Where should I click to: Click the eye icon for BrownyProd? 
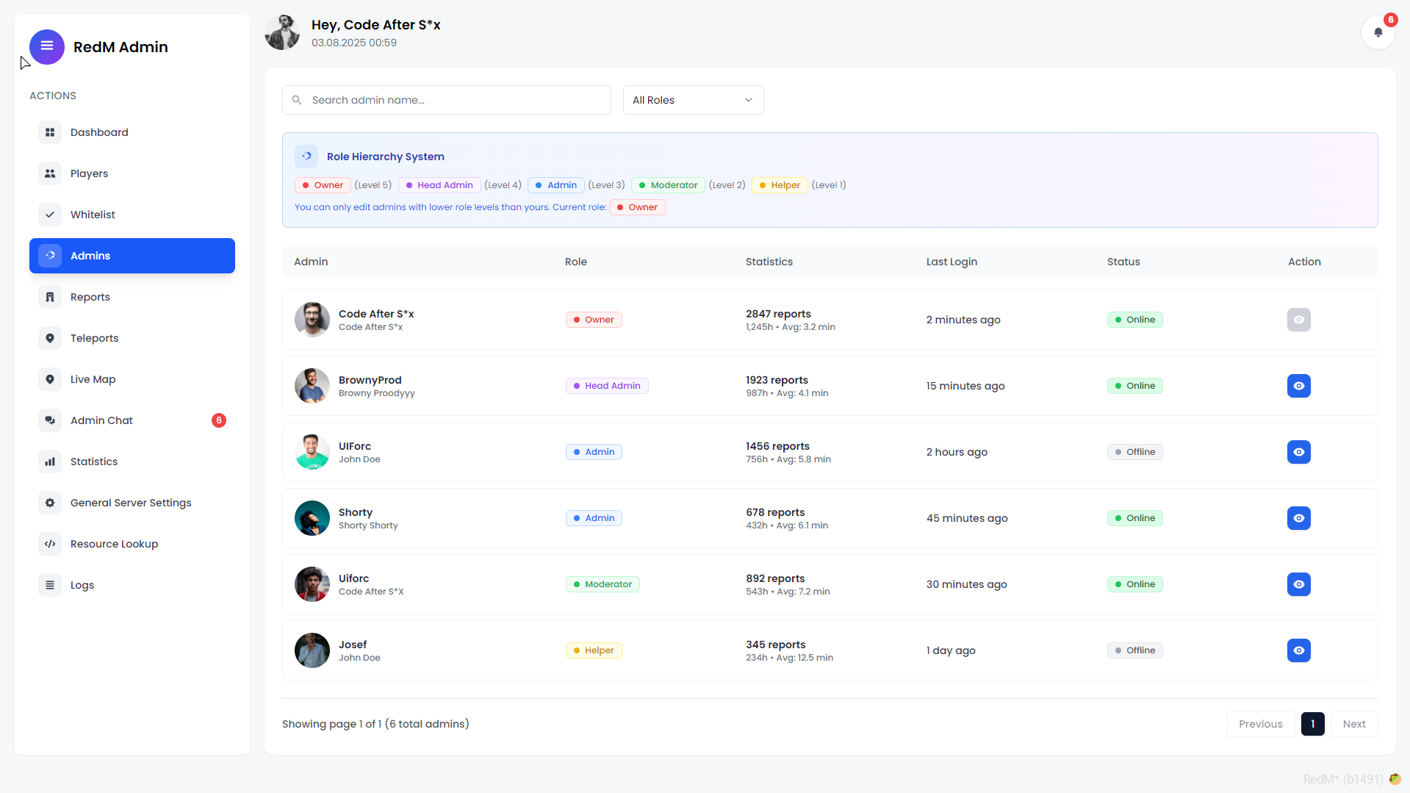pos(1298,386)
